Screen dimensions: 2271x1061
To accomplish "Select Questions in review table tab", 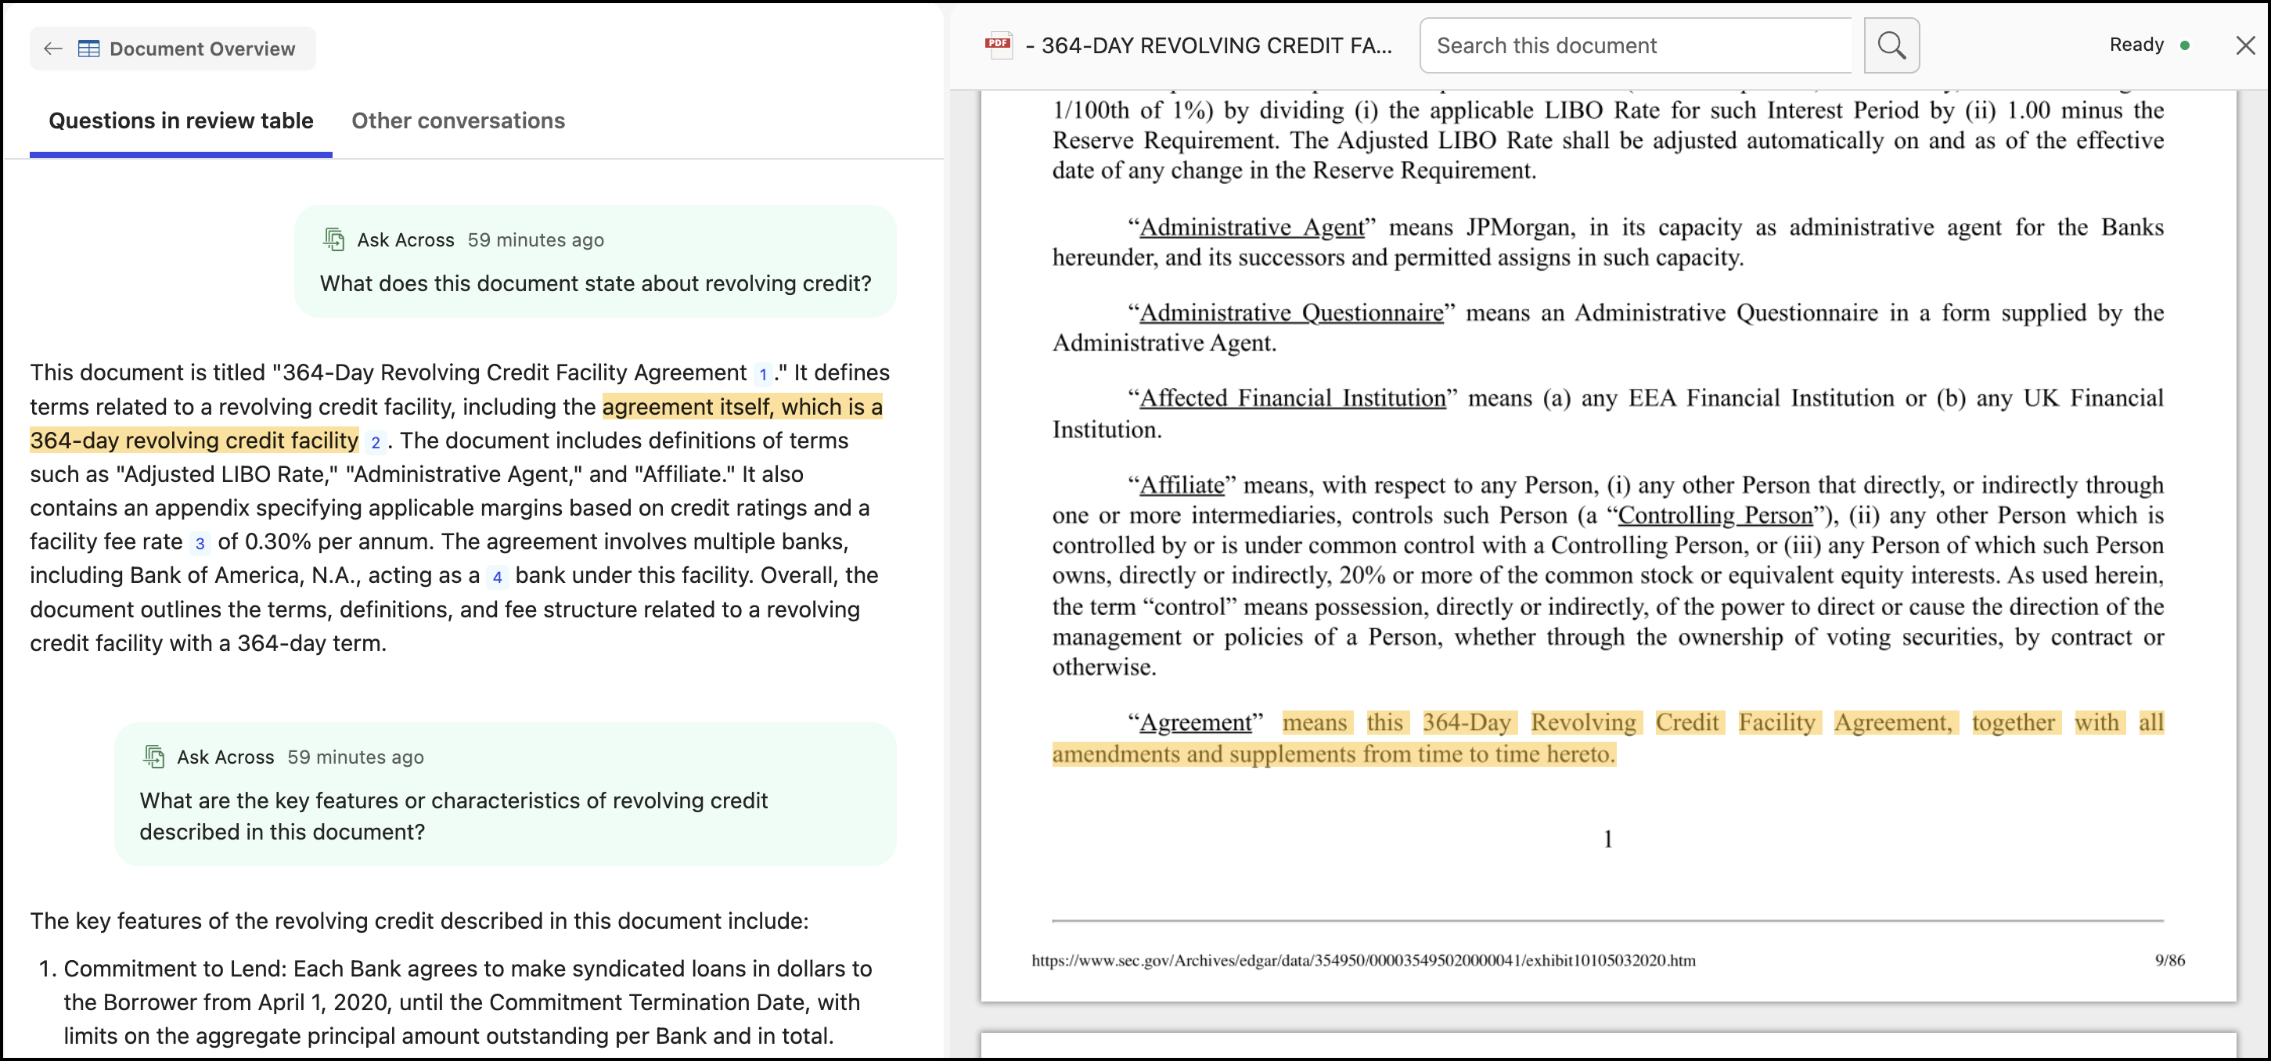I will pos(181,120).
